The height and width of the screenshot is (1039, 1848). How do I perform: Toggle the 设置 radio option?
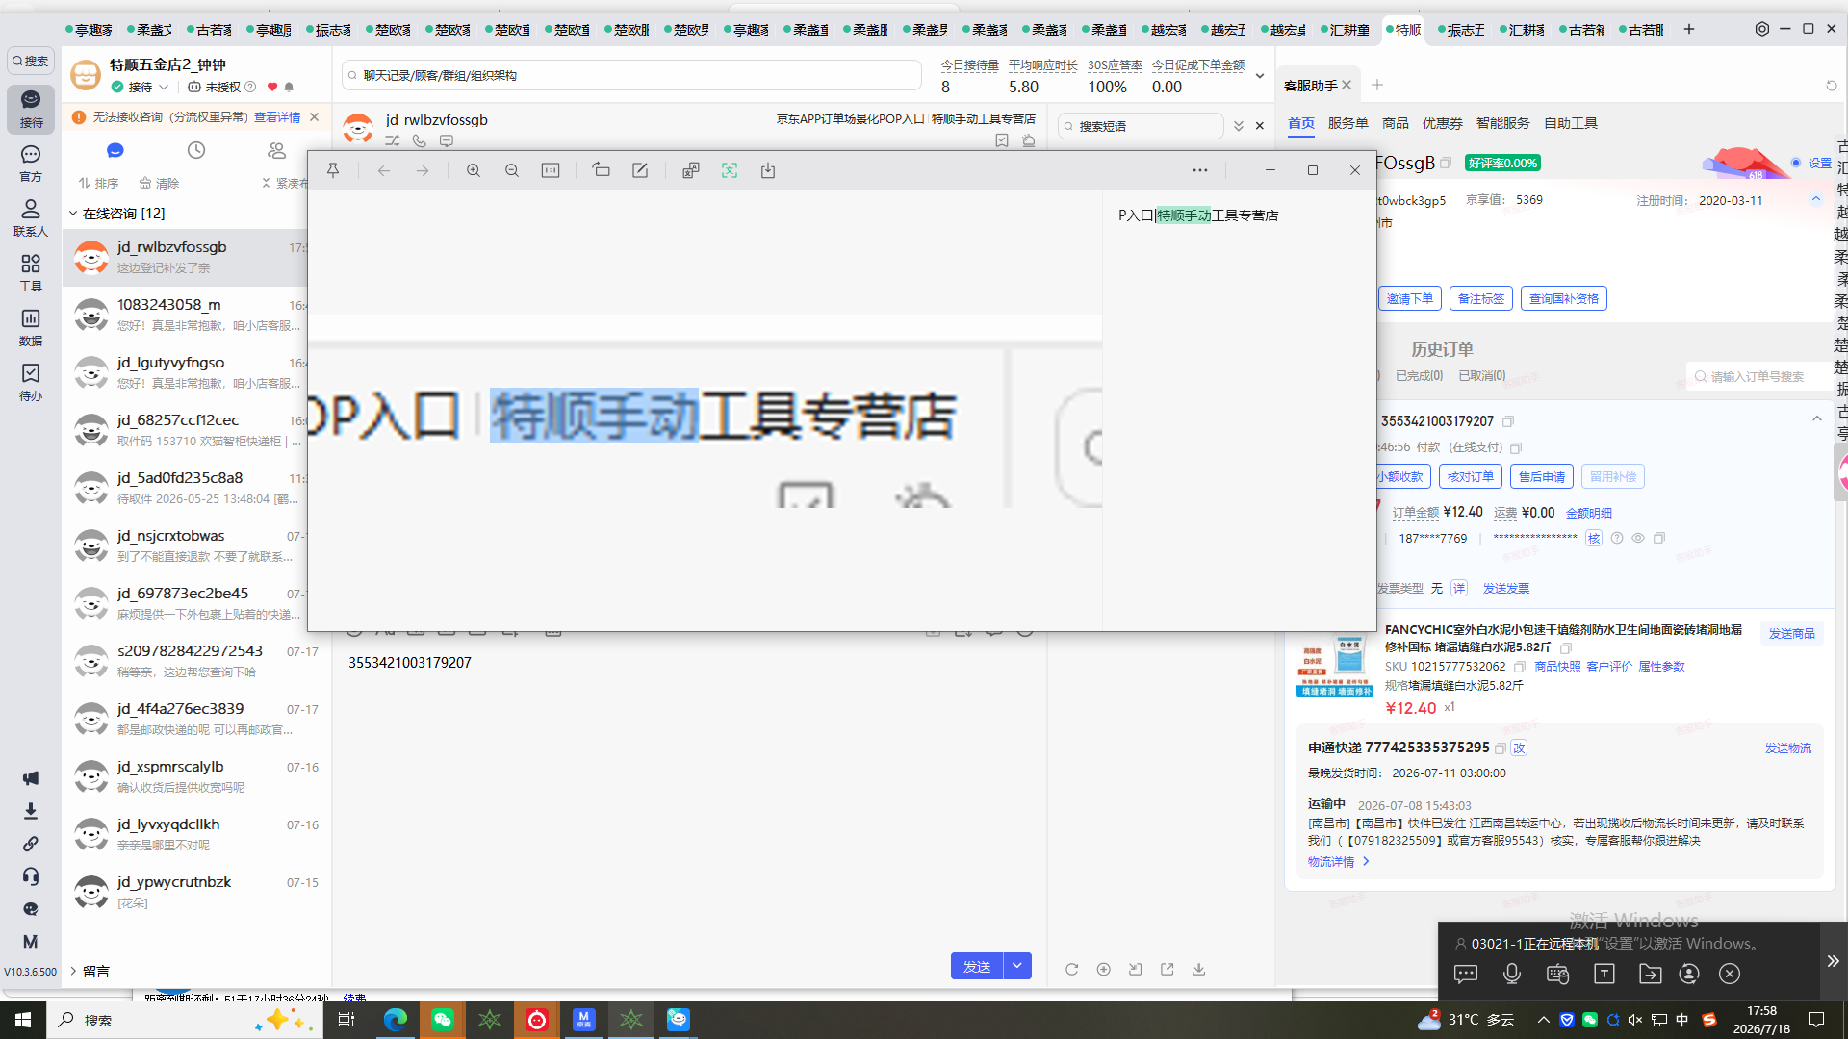pos(1796,163)
